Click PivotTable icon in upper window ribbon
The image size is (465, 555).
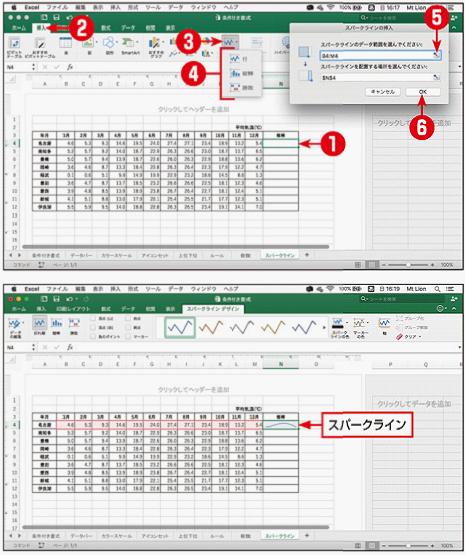point(14,43)
